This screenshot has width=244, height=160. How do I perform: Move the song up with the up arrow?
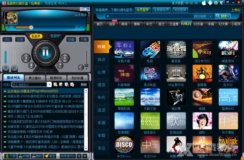click(79, 156)
